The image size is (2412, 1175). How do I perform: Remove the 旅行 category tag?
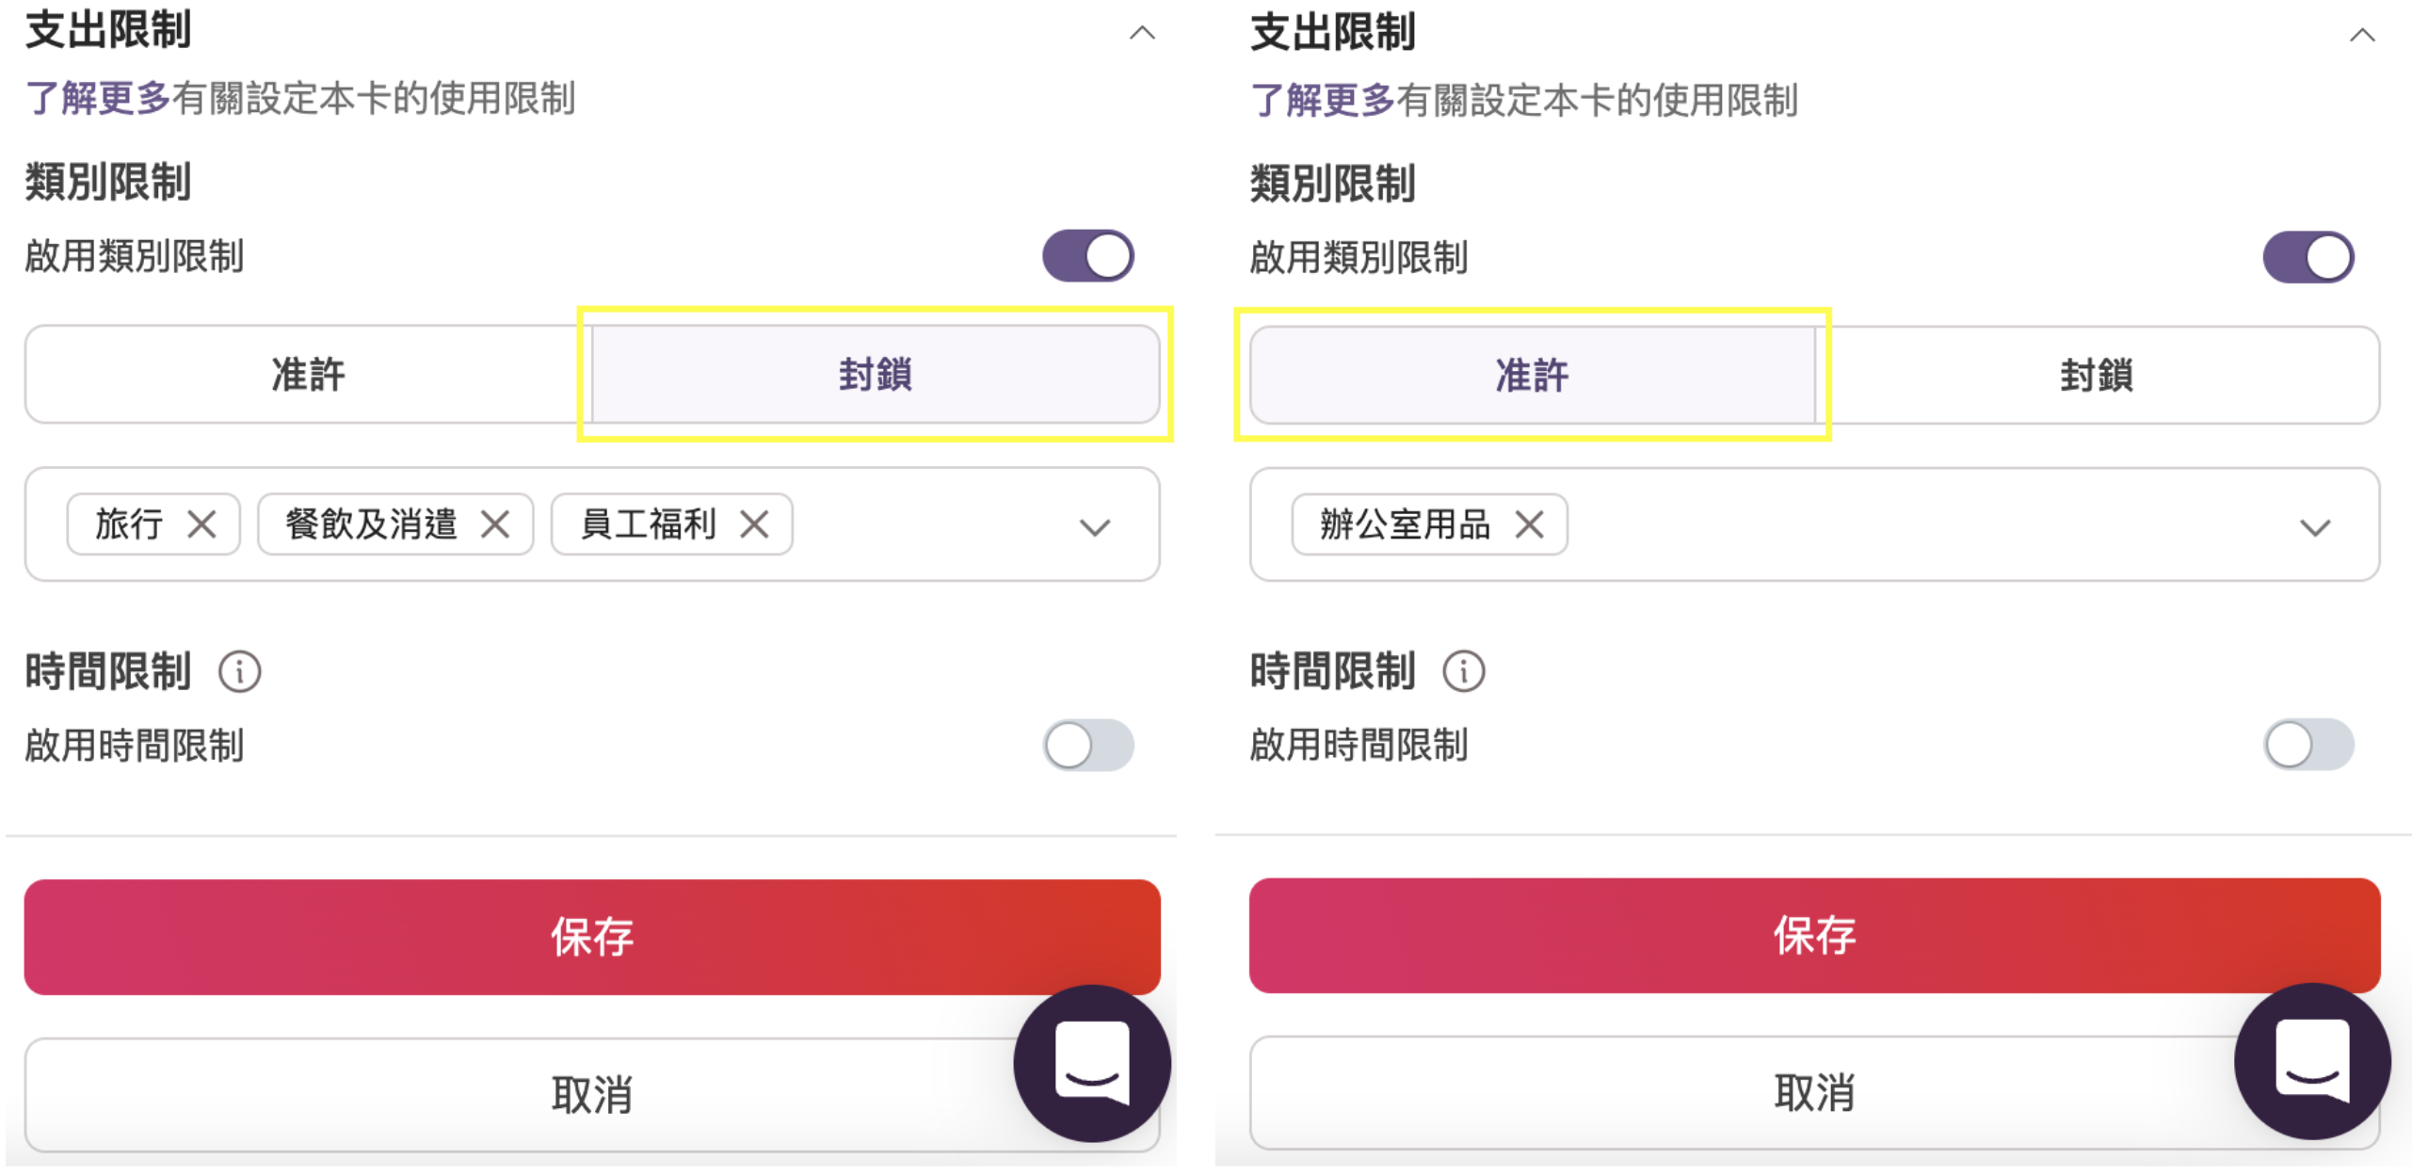[201, 523]
